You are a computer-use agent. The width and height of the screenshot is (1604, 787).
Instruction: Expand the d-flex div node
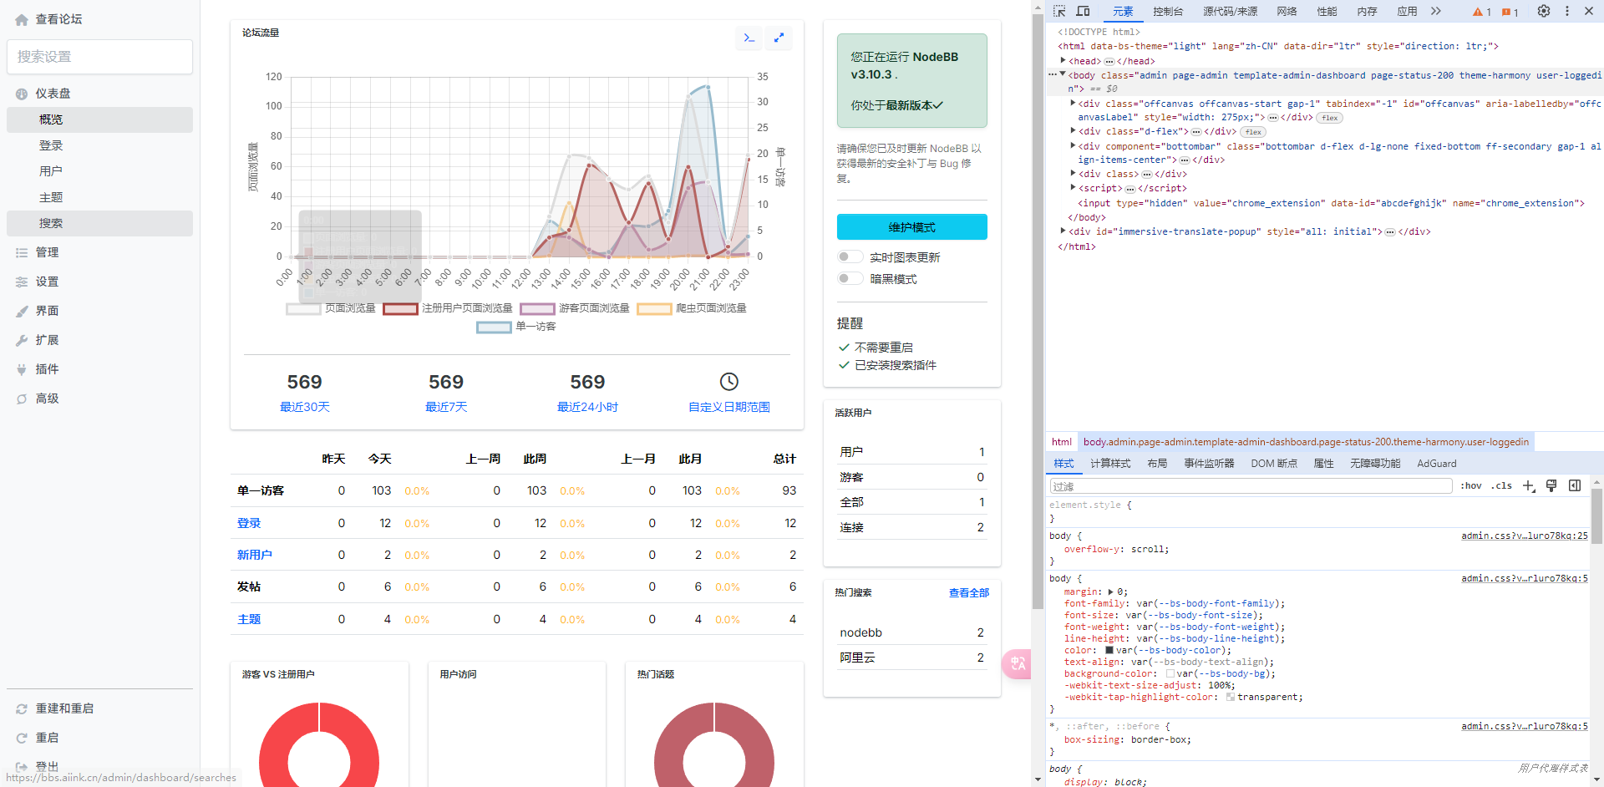pyautogui.click(x=1073, y=131)
